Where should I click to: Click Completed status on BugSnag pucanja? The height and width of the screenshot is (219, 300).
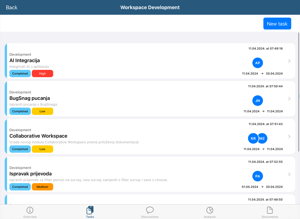(20, 111)
